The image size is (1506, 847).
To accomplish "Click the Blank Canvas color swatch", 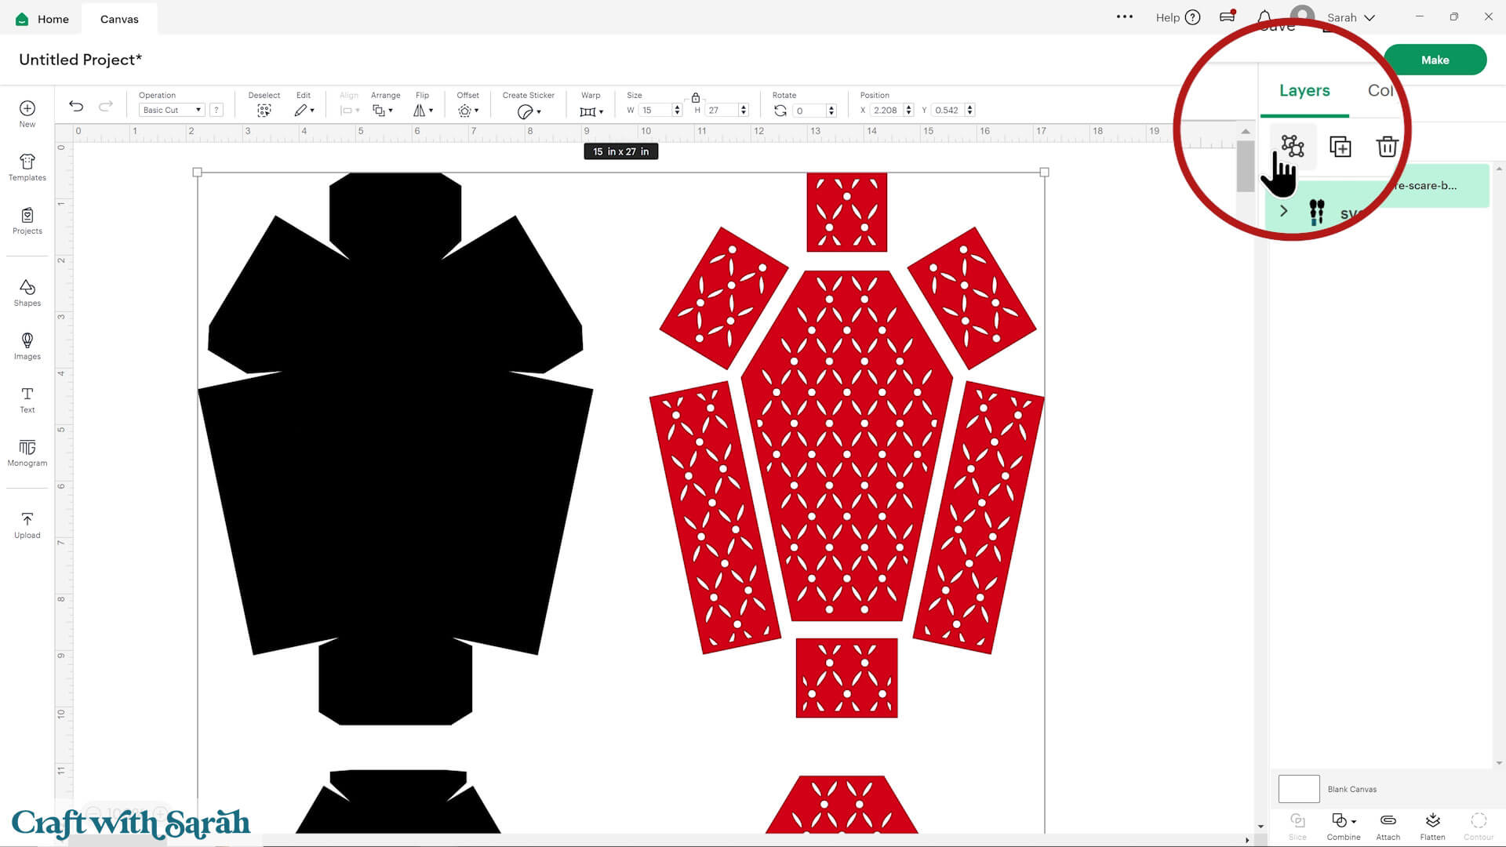I will [x=1298, y=789].
